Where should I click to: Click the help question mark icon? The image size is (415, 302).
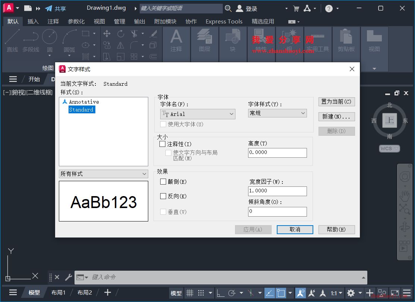pos(329,9)
